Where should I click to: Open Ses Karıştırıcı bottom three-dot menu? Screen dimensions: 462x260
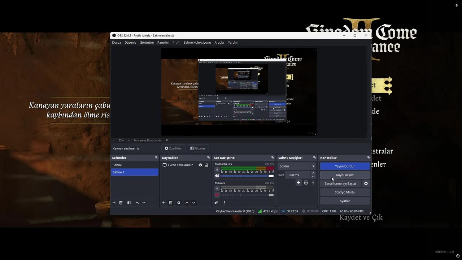point(224,203)
